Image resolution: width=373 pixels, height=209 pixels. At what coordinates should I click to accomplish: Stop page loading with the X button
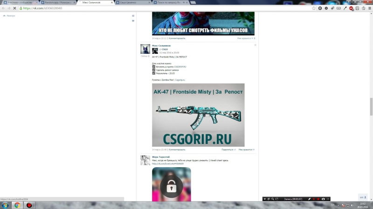(14, 8)
